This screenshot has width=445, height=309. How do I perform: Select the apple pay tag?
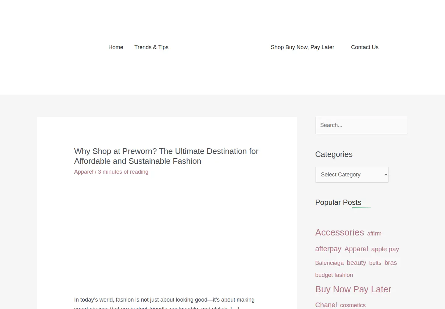pyautogui.click(x=385, y=249)
